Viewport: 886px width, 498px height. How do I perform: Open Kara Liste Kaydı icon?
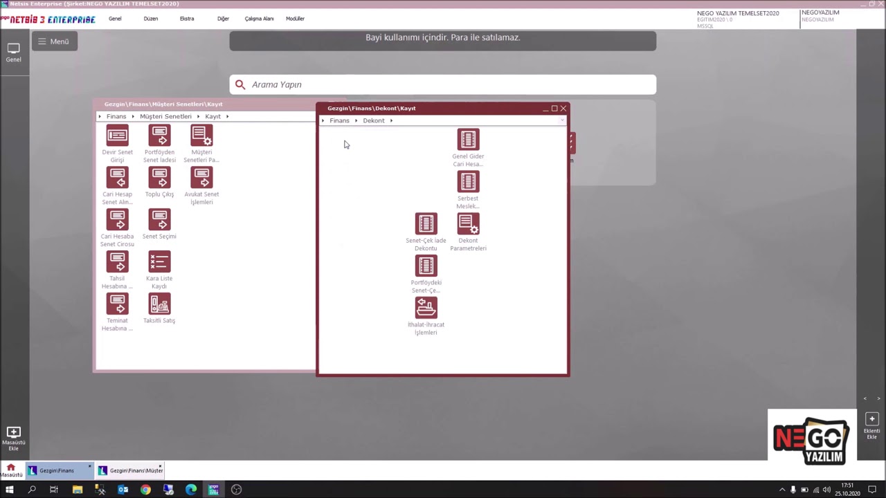pyautogui.click(x=159, y=262)
